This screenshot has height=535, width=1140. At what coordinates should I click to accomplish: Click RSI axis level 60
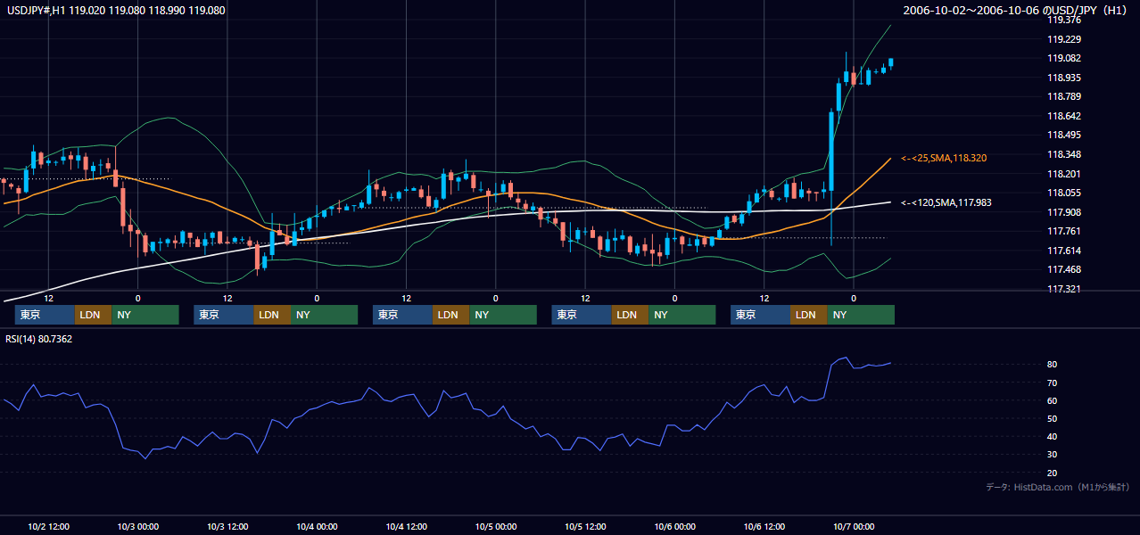(x=1052, y=400)
